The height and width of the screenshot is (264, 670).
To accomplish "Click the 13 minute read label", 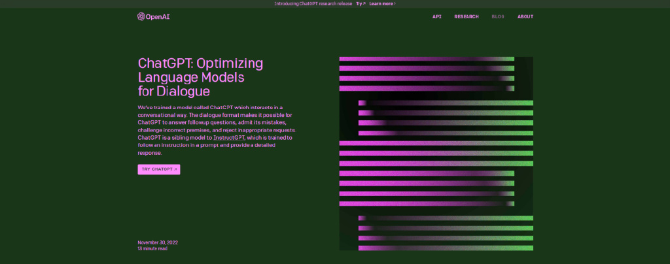I will (152, 249).
